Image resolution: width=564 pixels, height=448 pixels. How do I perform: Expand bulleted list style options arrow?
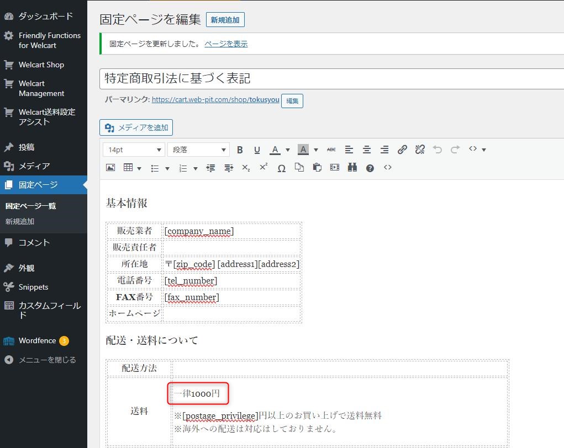tap(167, 168)
